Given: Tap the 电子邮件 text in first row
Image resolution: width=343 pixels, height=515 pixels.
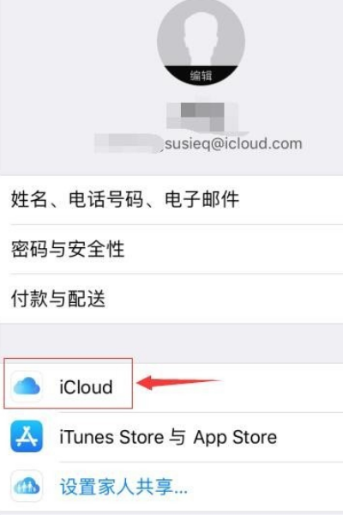Looking at the screenshot, I should pyautogui.click(x=202, y=199).
